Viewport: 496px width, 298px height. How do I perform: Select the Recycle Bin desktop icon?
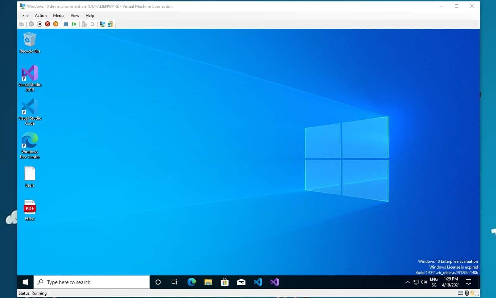coord(30,43)
